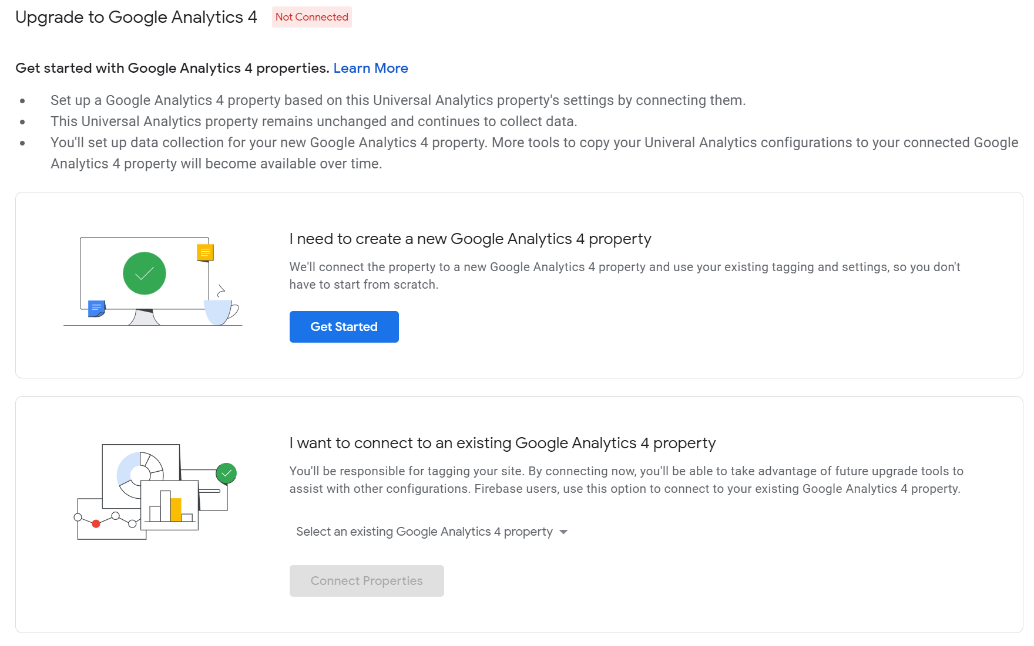Image resolution: width=1034 pixels, height=646 pixels.
Task: Click the red dot on the line chart
Action: pos(96,524)
